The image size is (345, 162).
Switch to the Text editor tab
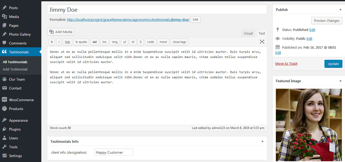pyautogui.click(x=262, y=33)
